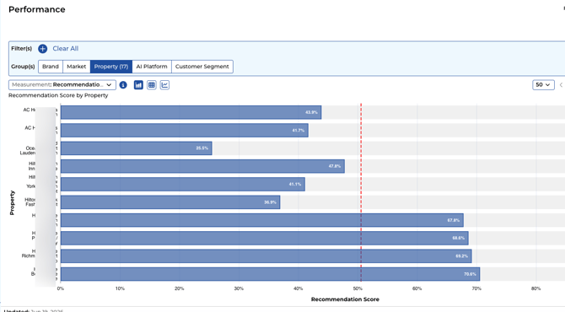Image resolution: width=565 pixels, height=312 pixels.
Task: Click the 70.6% bar
Action: 270,274
